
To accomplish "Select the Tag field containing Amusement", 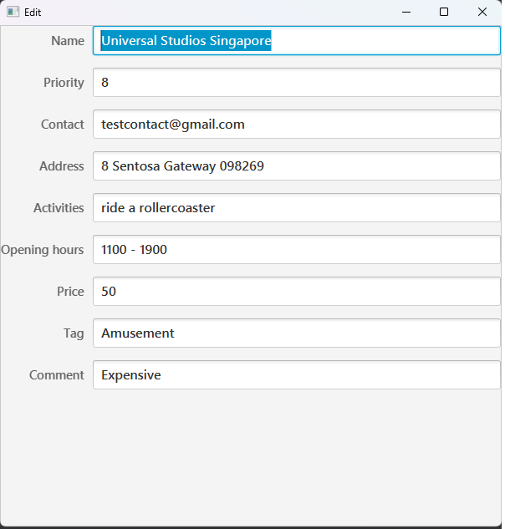I will pyautogui.click(x=296, y=333).
